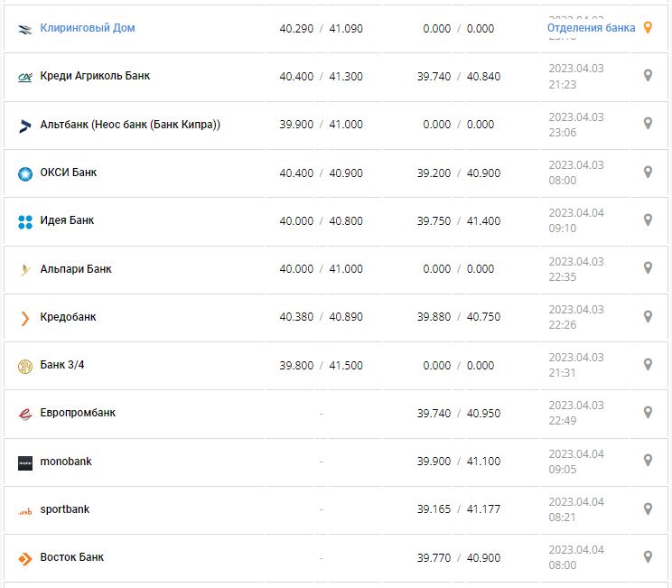Click the map pin for Креди Агриколь Банк
Viewport: 672px width, 588px height.
click(x=647, y=76)
